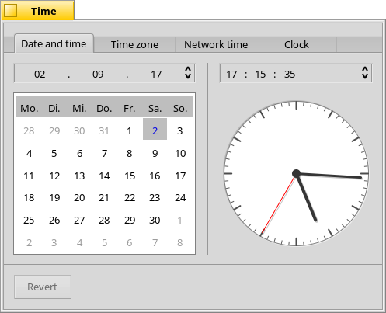The image size is (386, 313).
Task: Select day 18 in the calendar
Action: 29,198
